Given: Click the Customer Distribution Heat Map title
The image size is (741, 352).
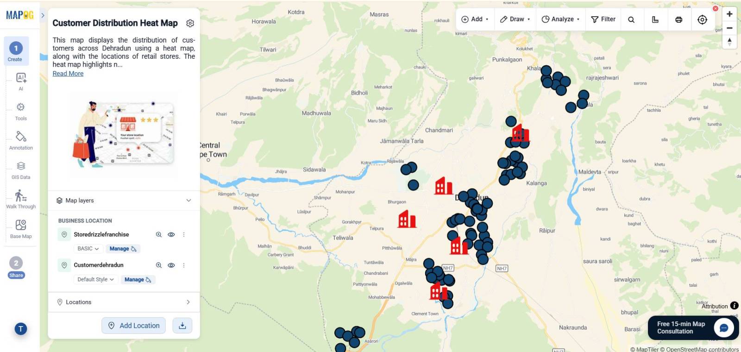Looking at the screenshot, I should coord(115,23).
